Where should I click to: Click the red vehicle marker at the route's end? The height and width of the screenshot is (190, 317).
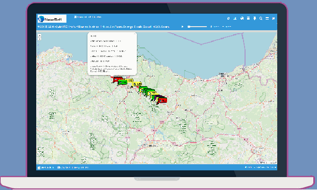[163, 100]
